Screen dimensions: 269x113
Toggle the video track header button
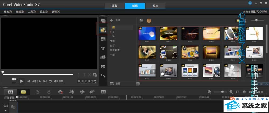[x=13, y=107]
